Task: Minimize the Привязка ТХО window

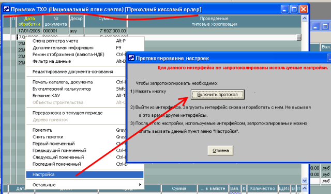Action: (284, 9)
